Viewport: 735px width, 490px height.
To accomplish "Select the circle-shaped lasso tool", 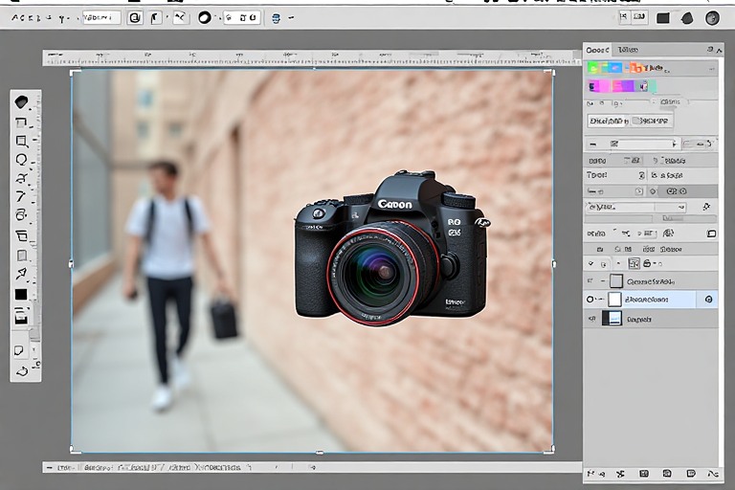I will pyautogui.click(x=21, y=160).
